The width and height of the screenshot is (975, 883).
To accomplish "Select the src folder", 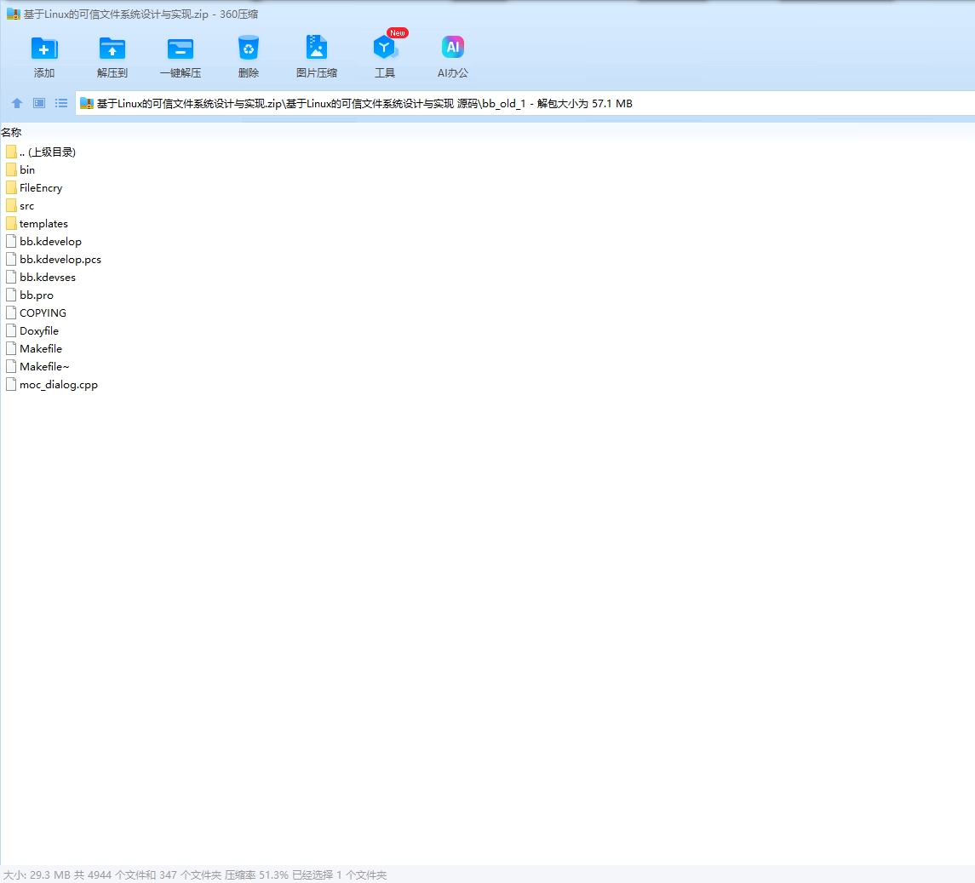I will [x=26, y=206].
